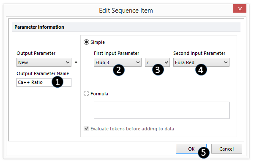Click the First Input Parameter label
Screen dimensions: 254x162
[x=117, y=53]
